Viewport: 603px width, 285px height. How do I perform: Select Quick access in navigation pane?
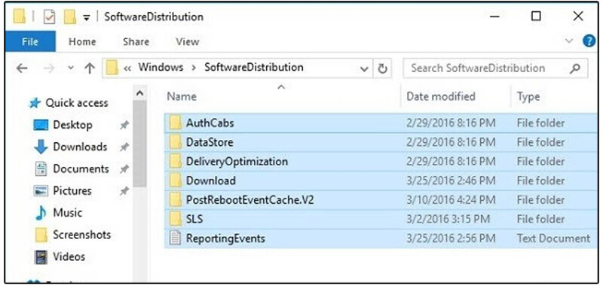tap(69, 103)
